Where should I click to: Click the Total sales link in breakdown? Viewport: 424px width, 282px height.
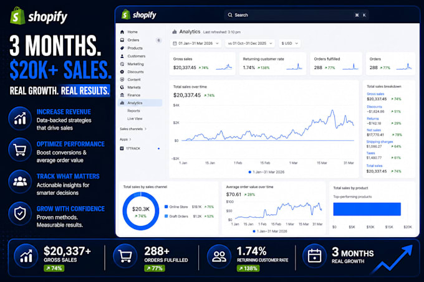(374, 166)
